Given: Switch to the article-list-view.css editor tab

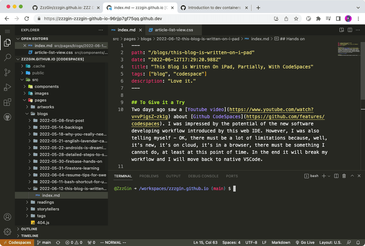Looking at the screenshot, I should pos(174,30).
